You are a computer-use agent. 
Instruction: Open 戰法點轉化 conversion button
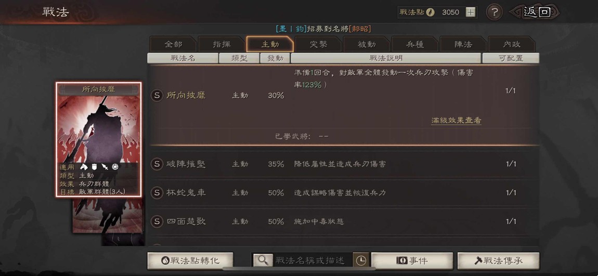190,260
